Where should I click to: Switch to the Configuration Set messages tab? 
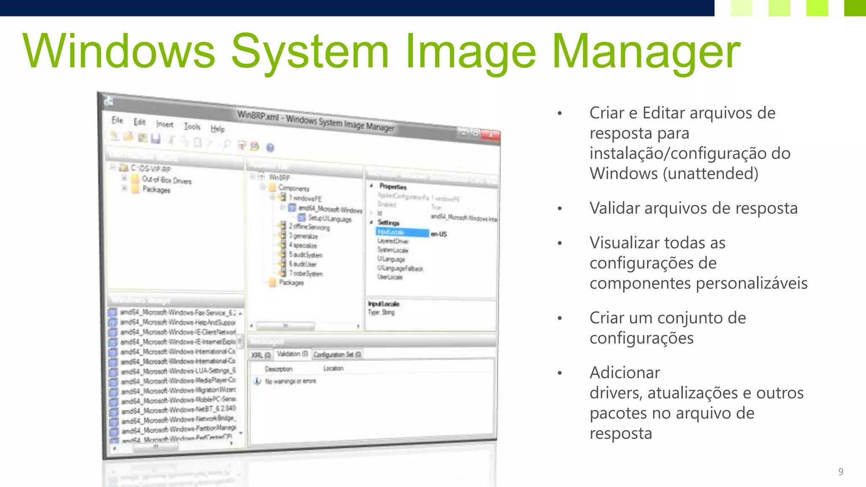[x=337, y=355]
